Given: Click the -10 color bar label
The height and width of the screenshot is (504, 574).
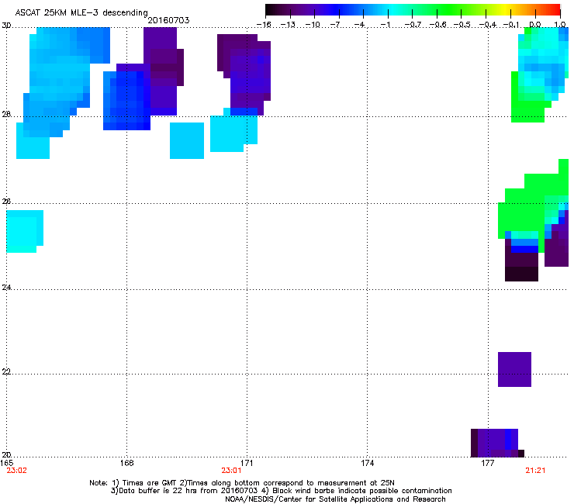Looking at the screenshot, I should click(313, 25).
